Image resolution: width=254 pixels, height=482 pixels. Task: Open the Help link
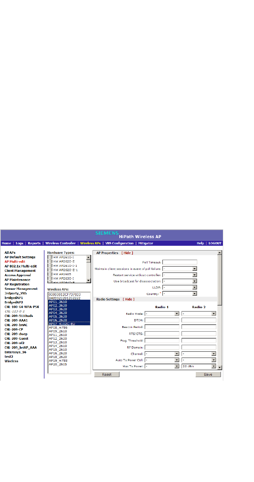(x=200, y=243)
